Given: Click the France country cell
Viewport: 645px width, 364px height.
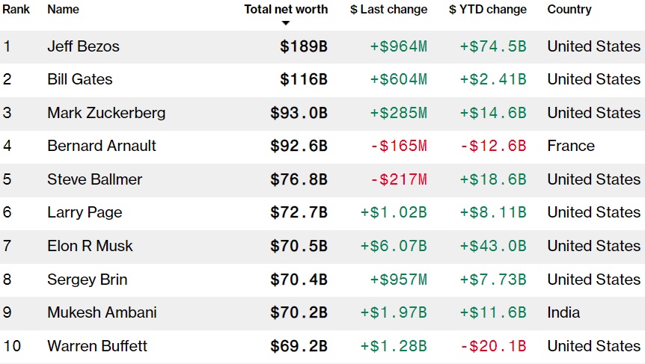Looking at the screenshot, I should pos(571,146).
